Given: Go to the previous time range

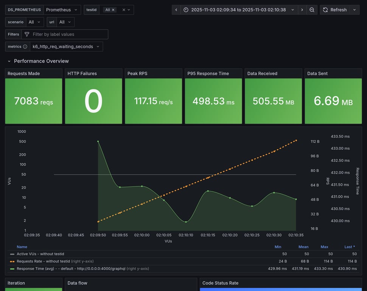Looking at the screenshot, I should pyautogui.click(x=176, y=10).
